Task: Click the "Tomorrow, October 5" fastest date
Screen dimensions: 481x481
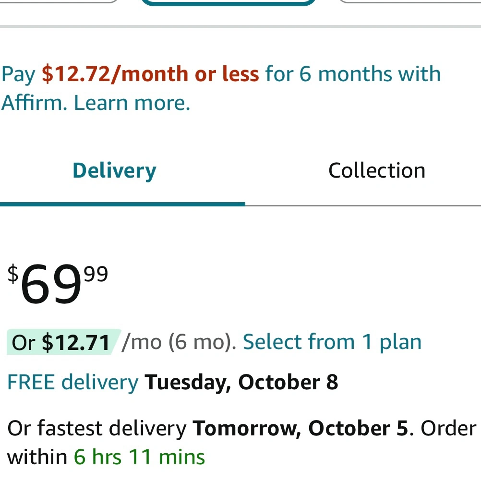Action: [x=301, y=428]
